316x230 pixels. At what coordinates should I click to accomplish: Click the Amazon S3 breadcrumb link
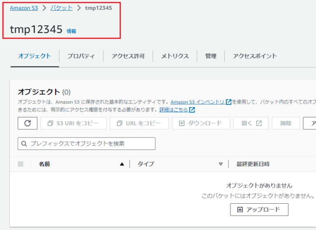pos(24,8)
